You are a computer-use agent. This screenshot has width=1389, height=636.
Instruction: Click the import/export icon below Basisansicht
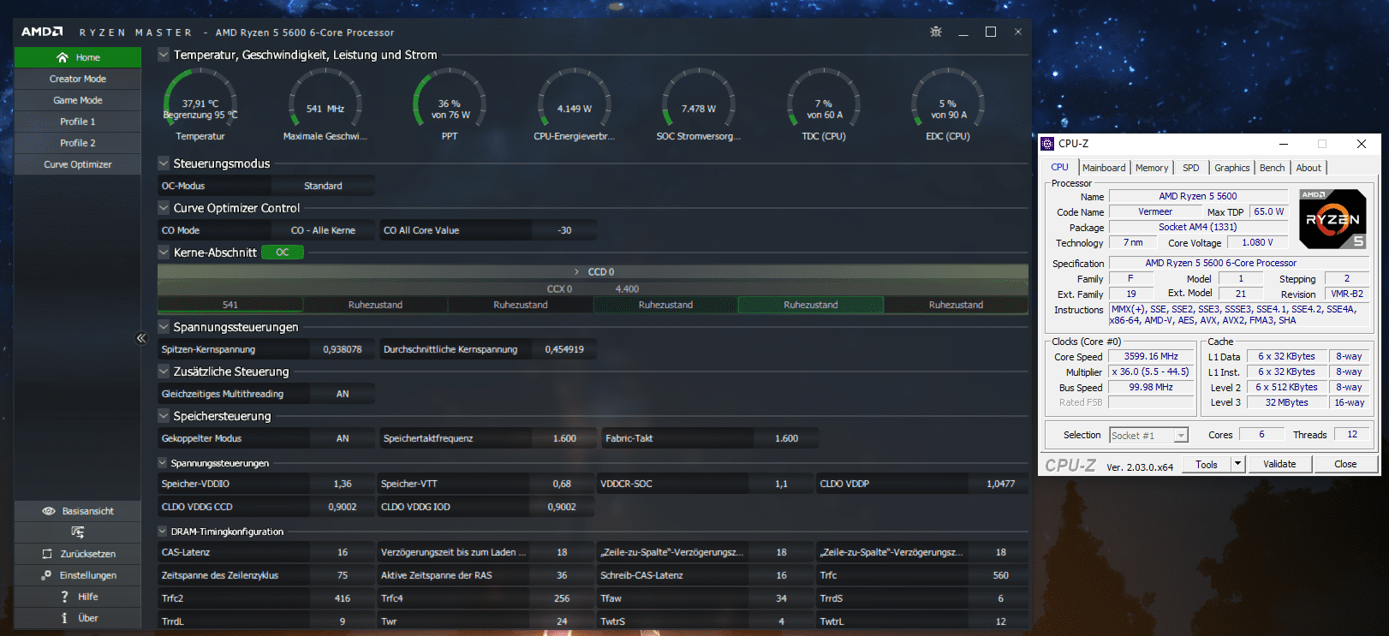[78, 532]
